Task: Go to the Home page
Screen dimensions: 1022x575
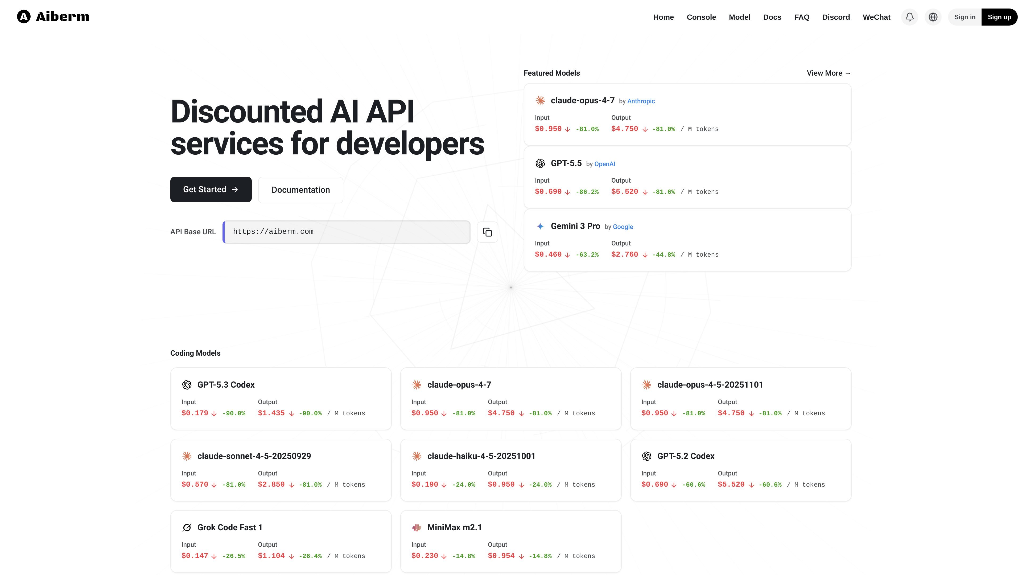Action: coord(663,17)
